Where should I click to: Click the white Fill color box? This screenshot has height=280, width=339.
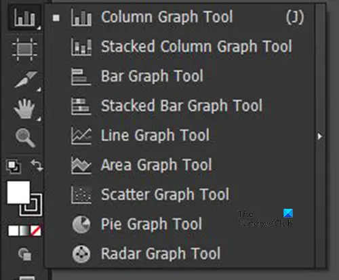click(x=18, y=192)
